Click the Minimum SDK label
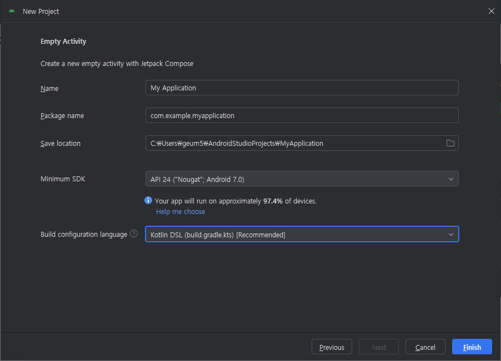This screenshot has width=501, height=361. [x=63, y=179]
